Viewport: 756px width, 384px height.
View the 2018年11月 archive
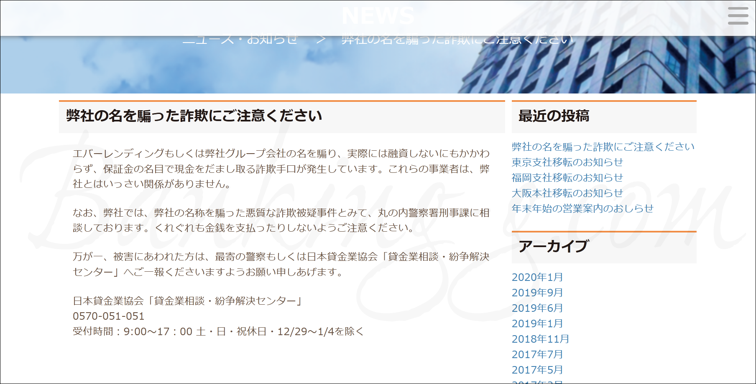point(540,339)
